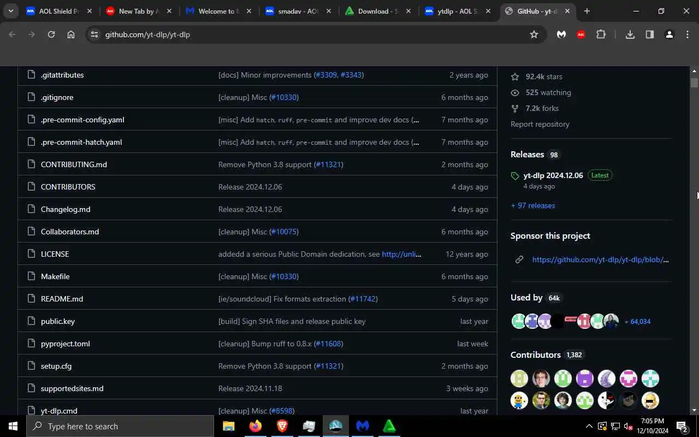
Task: Click the file icon beside .gitattributes
Action: (31, 75)
